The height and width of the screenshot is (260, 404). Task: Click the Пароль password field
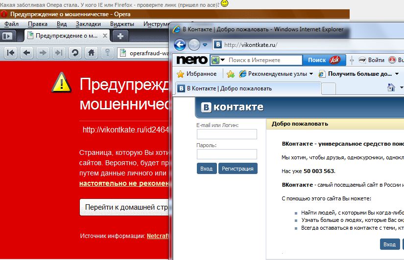(227, 154)
